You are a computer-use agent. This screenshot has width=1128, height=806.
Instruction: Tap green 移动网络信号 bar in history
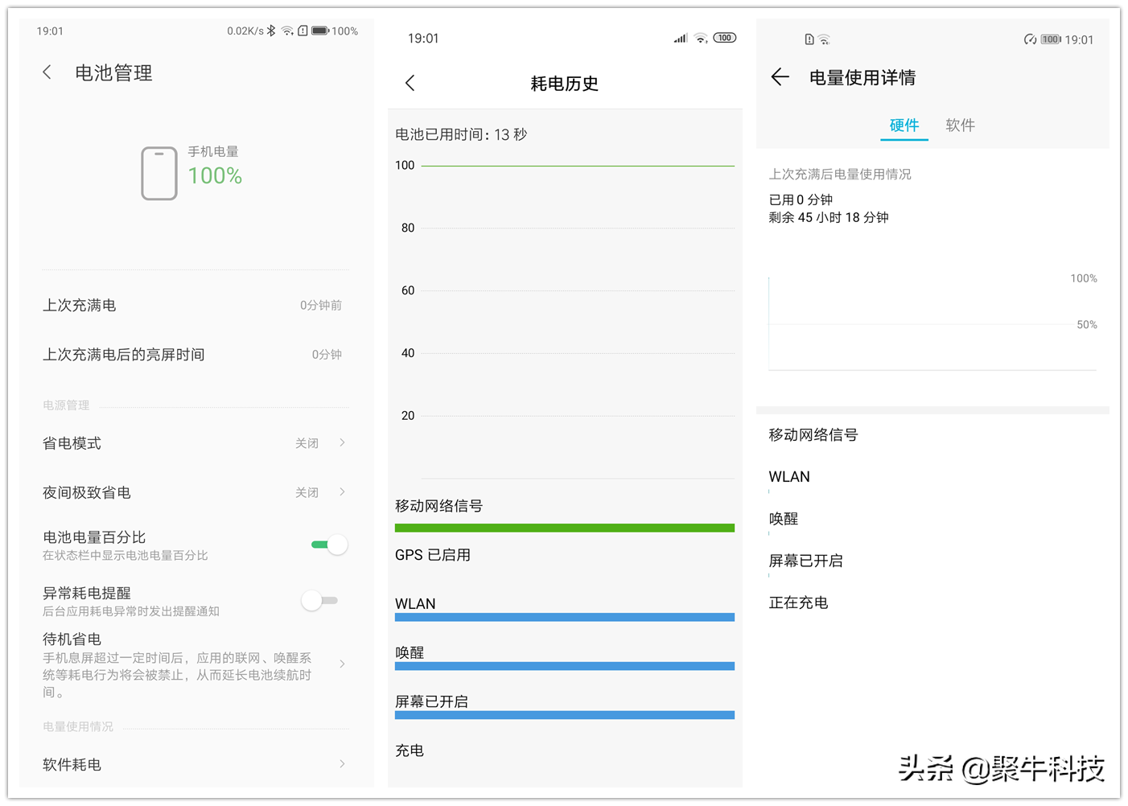[565, 528]
